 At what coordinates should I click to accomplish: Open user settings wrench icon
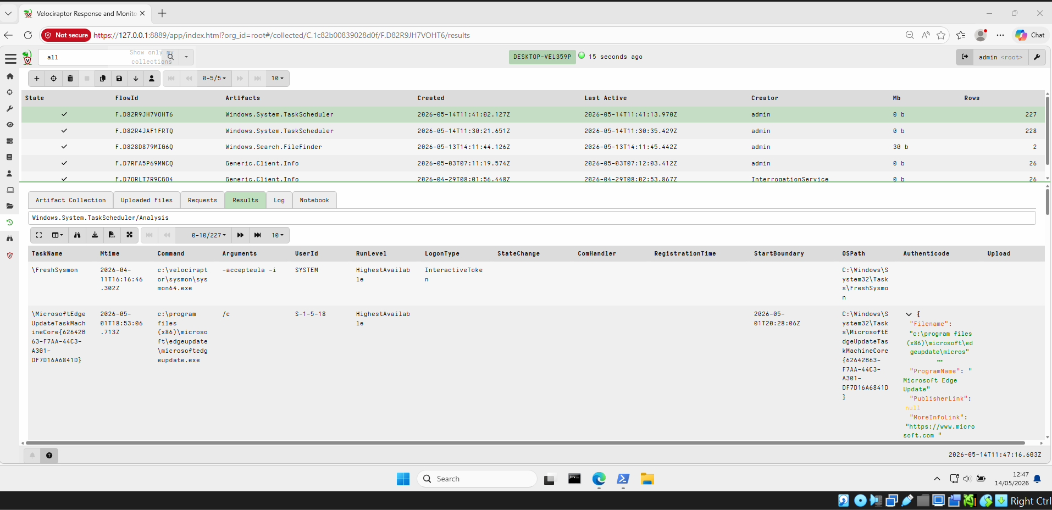1037,57
